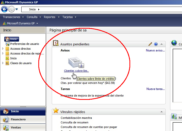Switch to Financiero navigation pane button

(x=23, y=119)
